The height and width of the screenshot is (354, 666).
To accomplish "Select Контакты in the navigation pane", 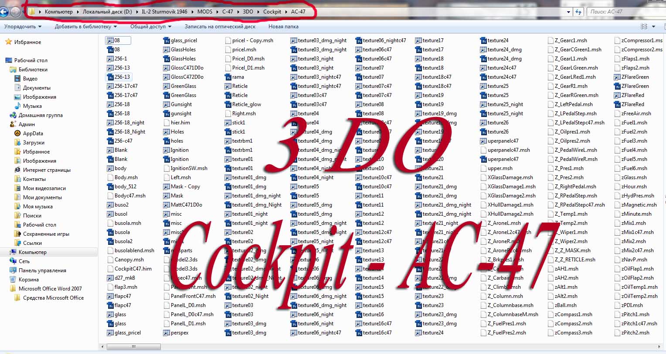I will 34,179.
